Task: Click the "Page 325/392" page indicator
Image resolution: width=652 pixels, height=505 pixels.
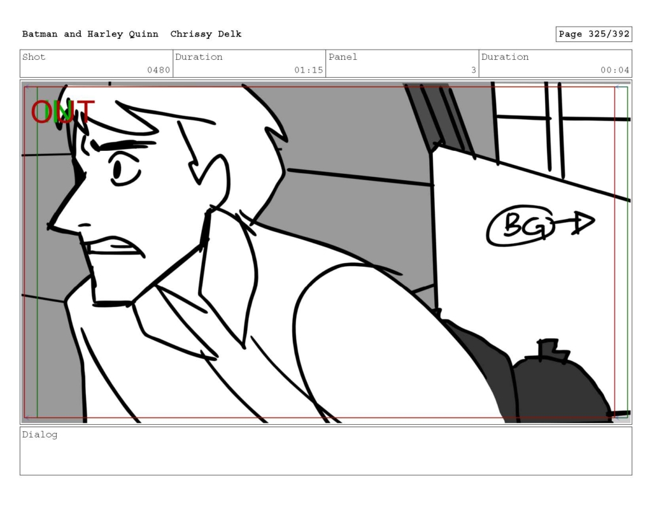Action: point(594,34)
